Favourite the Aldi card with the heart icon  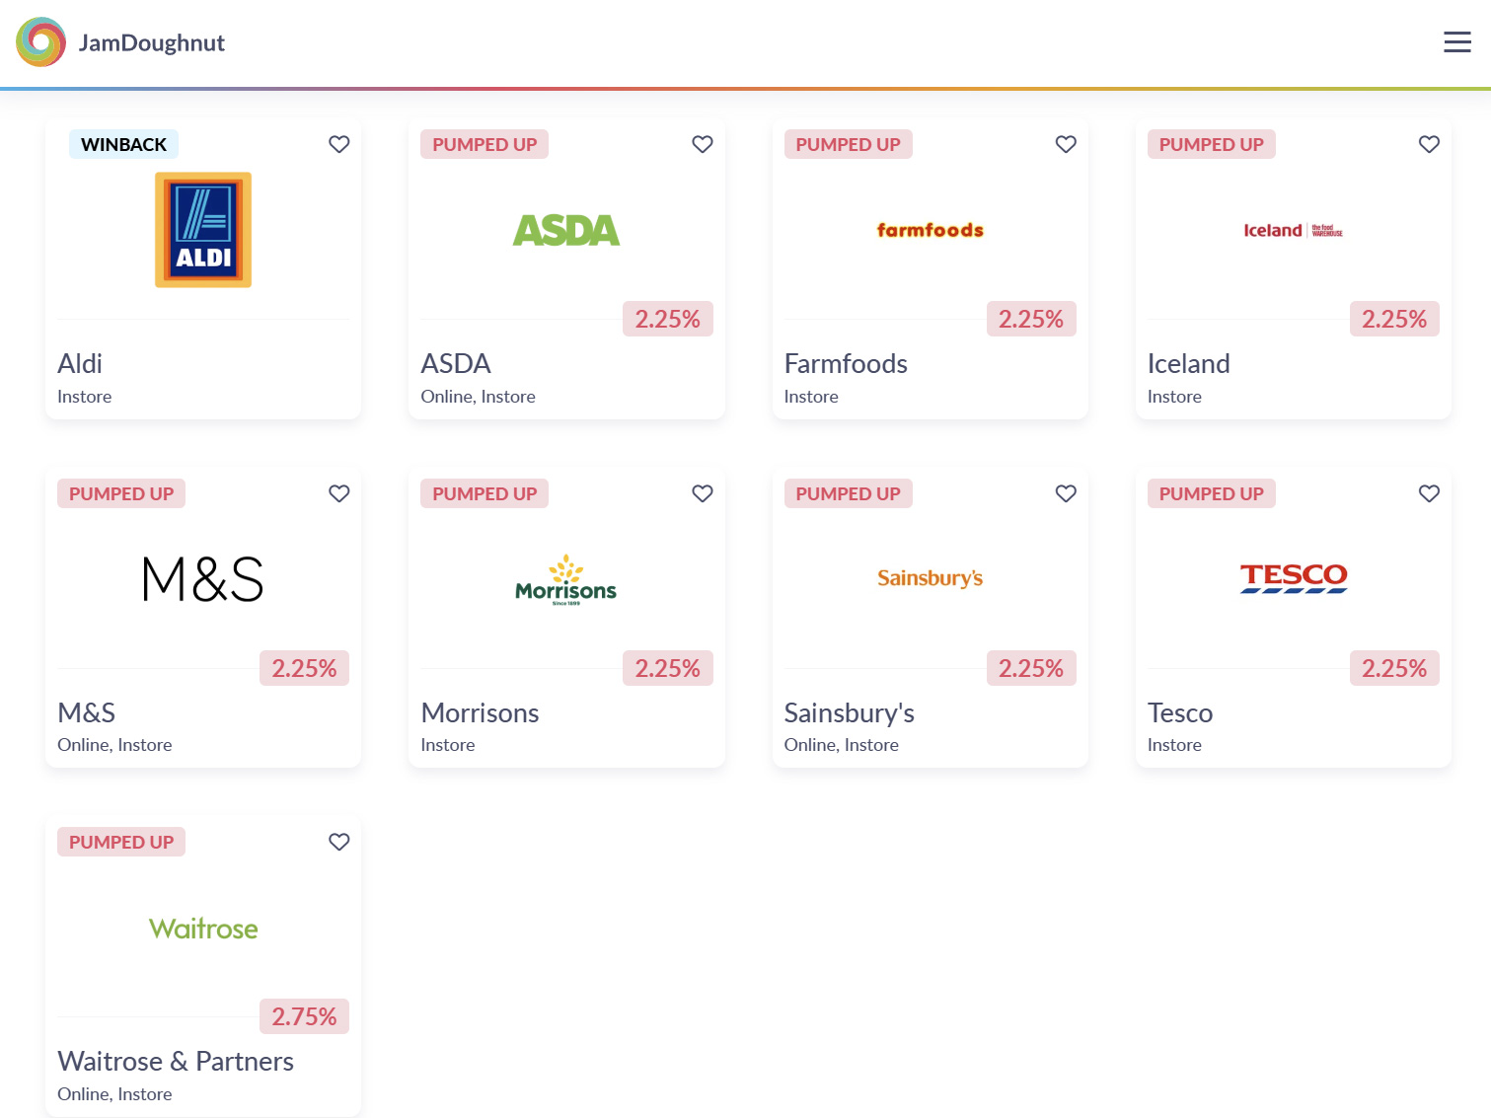pos(338,144)
